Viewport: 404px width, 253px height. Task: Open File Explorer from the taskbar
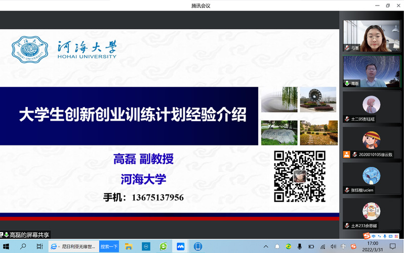point(129,246)
